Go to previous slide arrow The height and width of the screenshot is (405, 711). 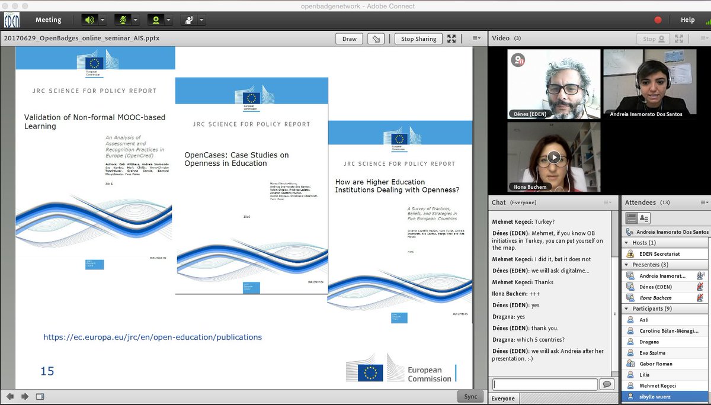[10, 396]
